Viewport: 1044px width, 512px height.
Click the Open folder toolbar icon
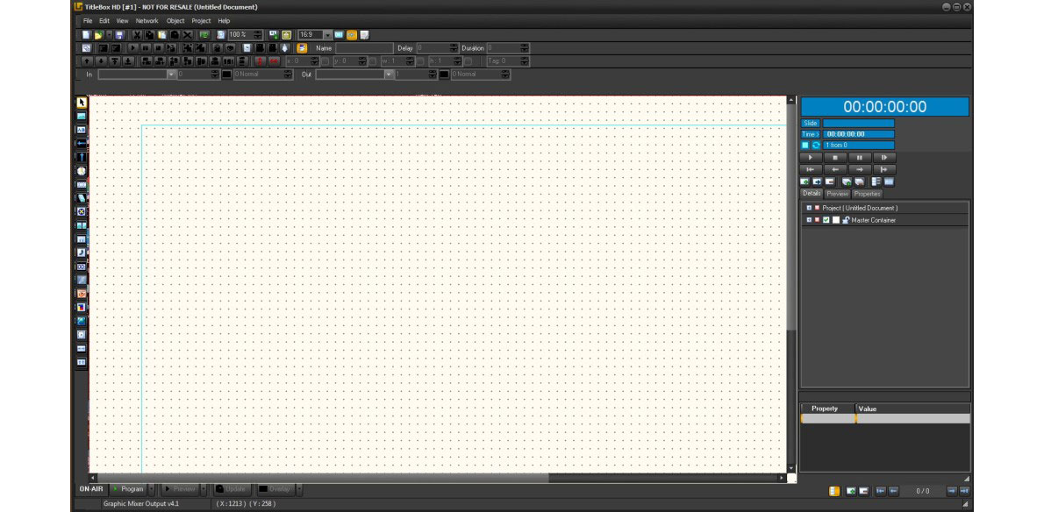coord(98,34)
